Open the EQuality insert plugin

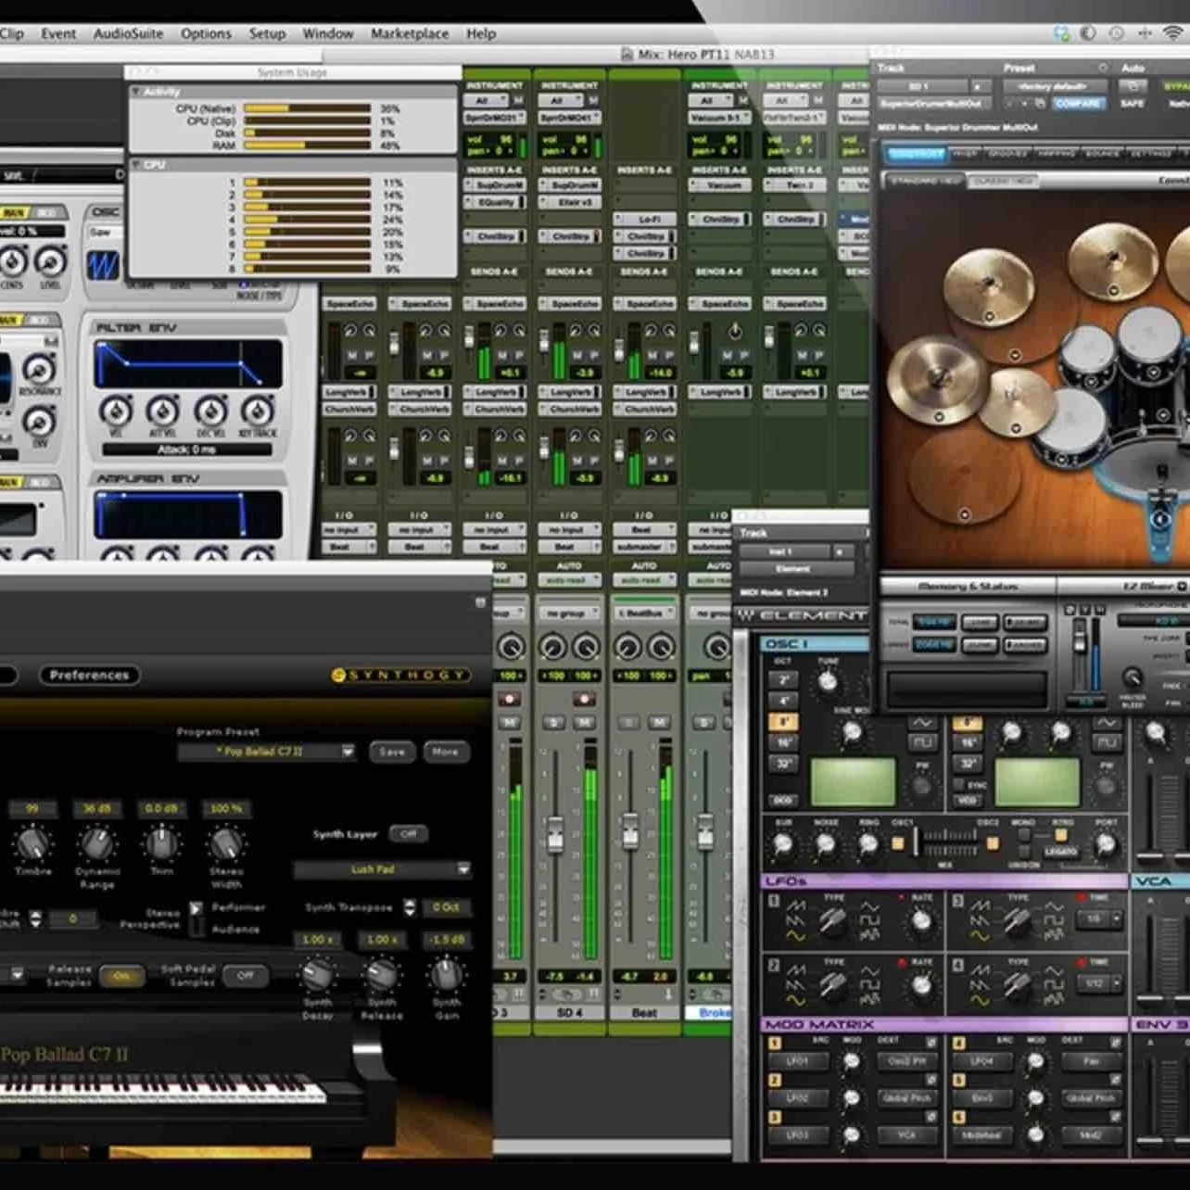pyautogui.click(x=496, y=202)
